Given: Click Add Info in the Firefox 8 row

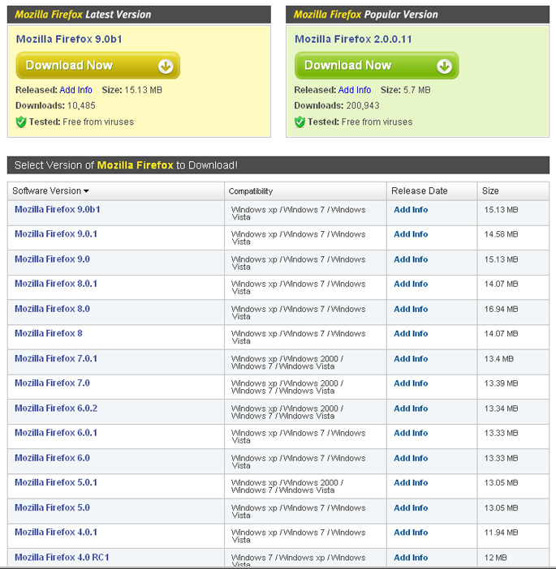Looking at the screenshot, I should 411,334.
